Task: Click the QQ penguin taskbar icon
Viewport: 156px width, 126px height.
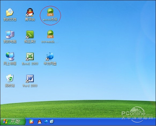Action: 39,122
